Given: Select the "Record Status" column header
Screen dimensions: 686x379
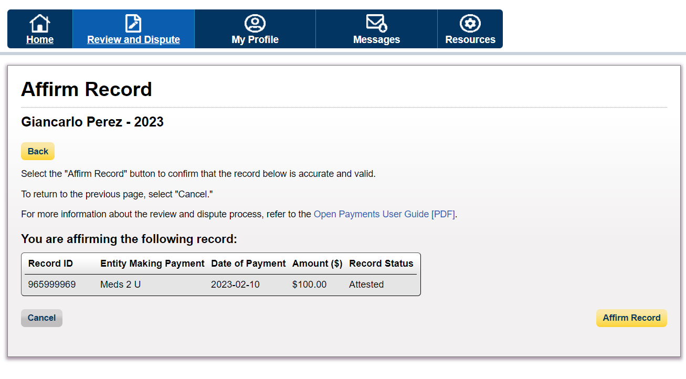Looking at the screenshot, I should [x=381, y=264].
